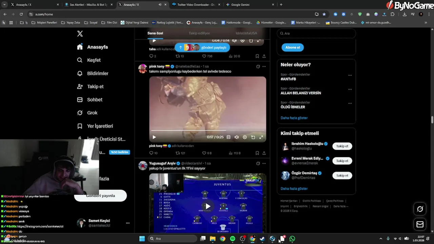The height and width of the screenshot is (244, 434).
Task: Open Chrome downloads icon
Action: [405, 14]
